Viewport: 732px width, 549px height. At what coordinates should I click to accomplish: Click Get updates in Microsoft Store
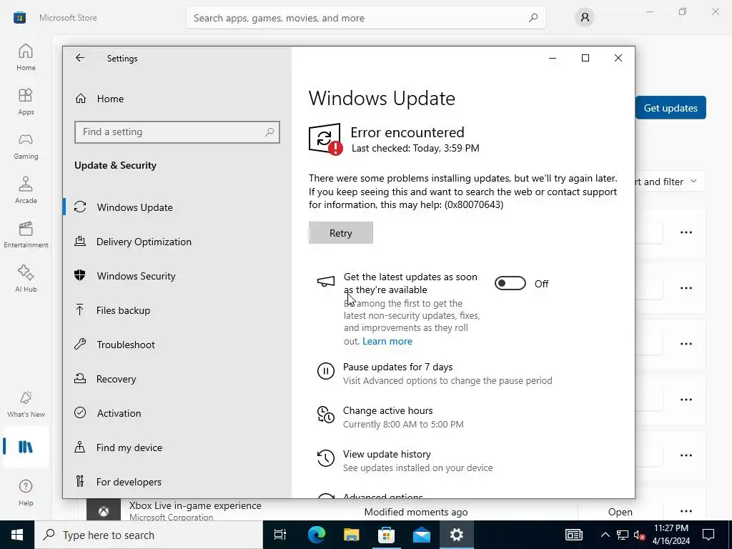click(x=671, y=108)
